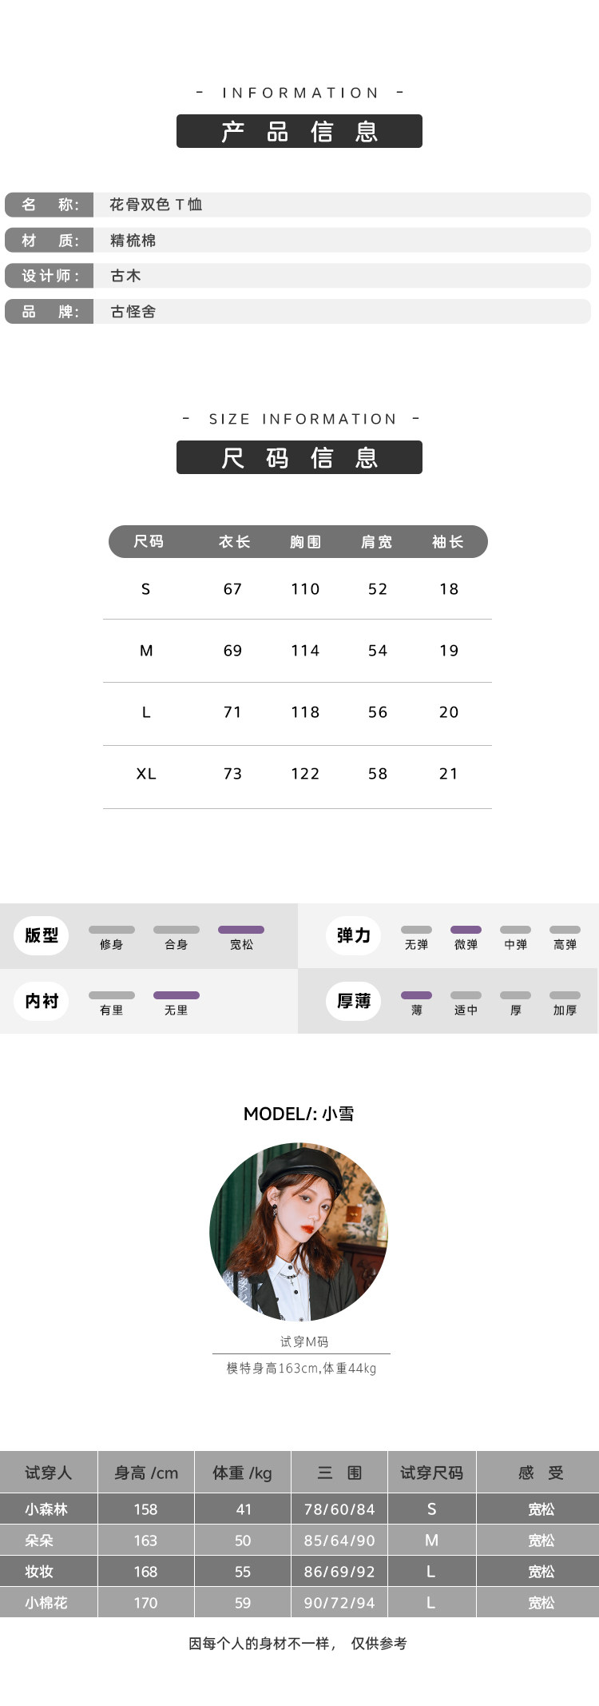Select the 薄 thickness indicator
Viewport: 599px width, 1706px height.
coord(416,1002)
